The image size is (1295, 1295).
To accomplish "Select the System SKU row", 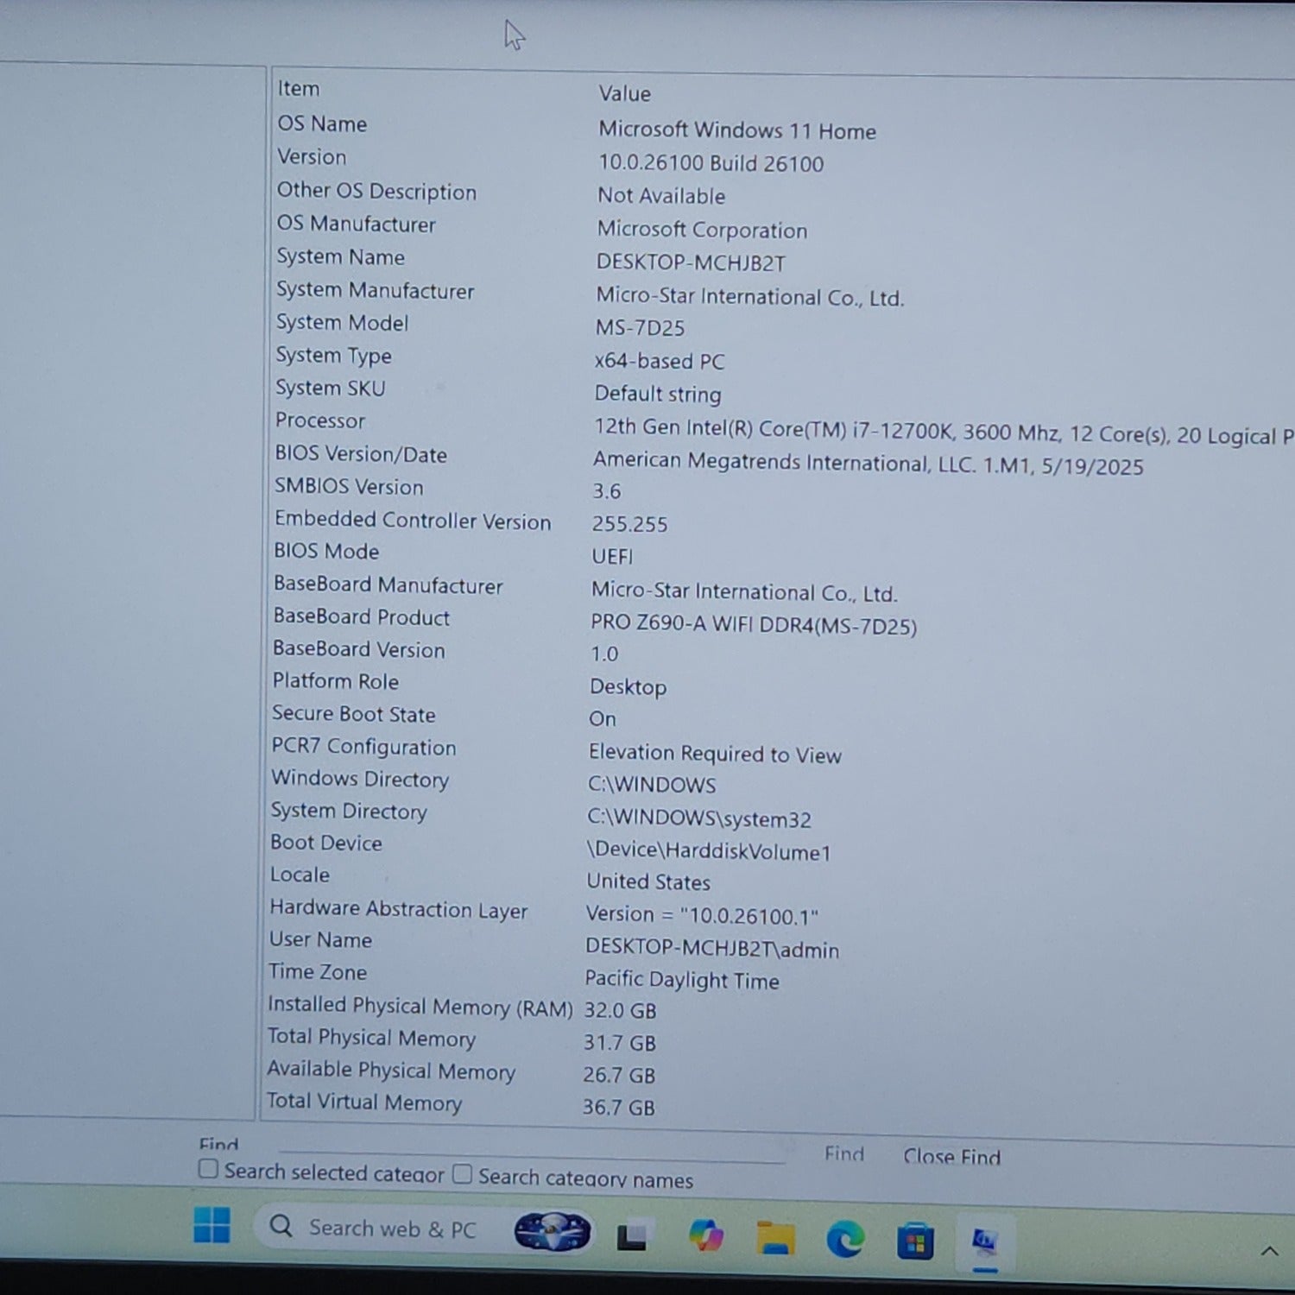I will pyautogui.click(x=330, y=388).
